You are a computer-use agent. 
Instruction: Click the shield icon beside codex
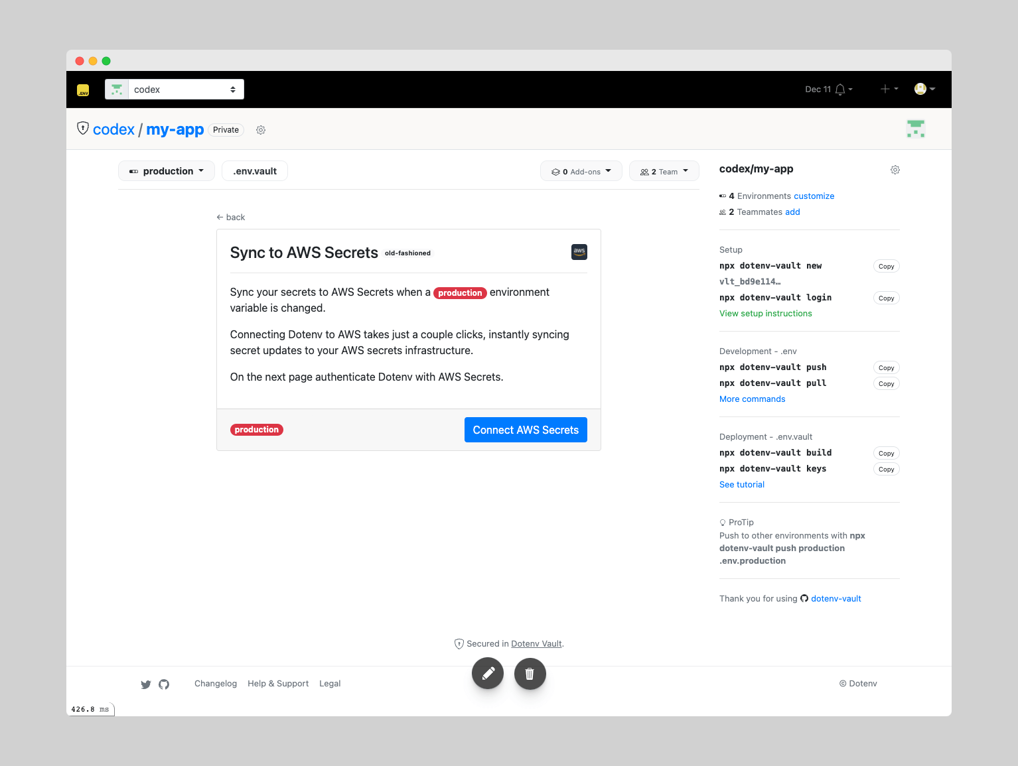click(83, 128)
